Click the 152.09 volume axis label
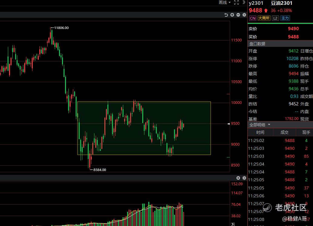 tap(237, 184)
